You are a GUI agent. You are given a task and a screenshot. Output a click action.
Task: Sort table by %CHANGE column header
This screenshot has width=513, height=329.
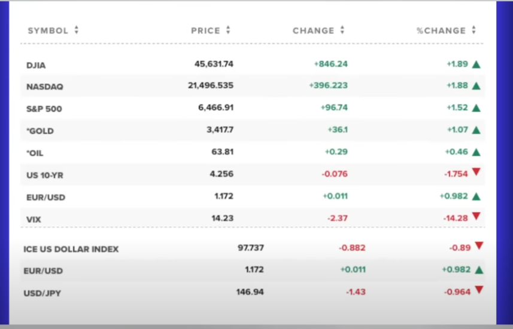pos(441,30)
